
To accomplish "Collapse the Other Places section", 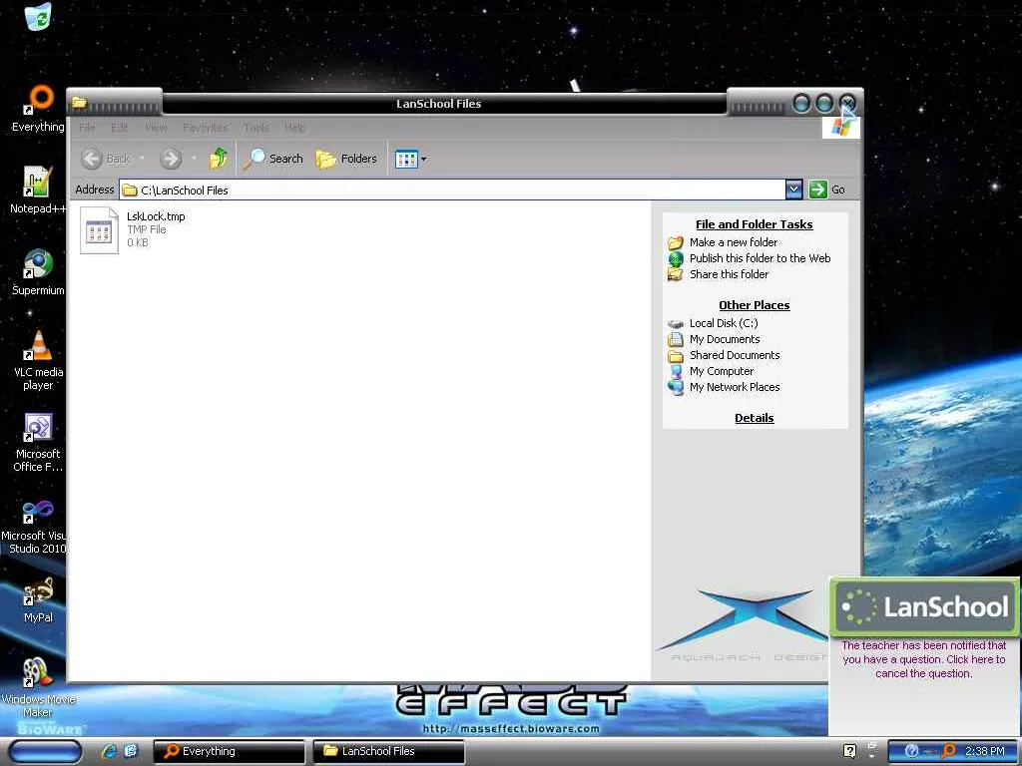I will tap(755, 305).
